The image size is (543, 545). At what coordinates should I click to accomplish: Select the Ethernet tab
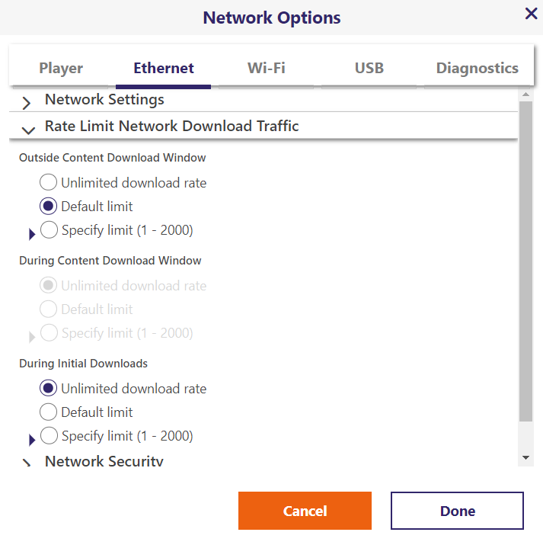click(164, 68)
